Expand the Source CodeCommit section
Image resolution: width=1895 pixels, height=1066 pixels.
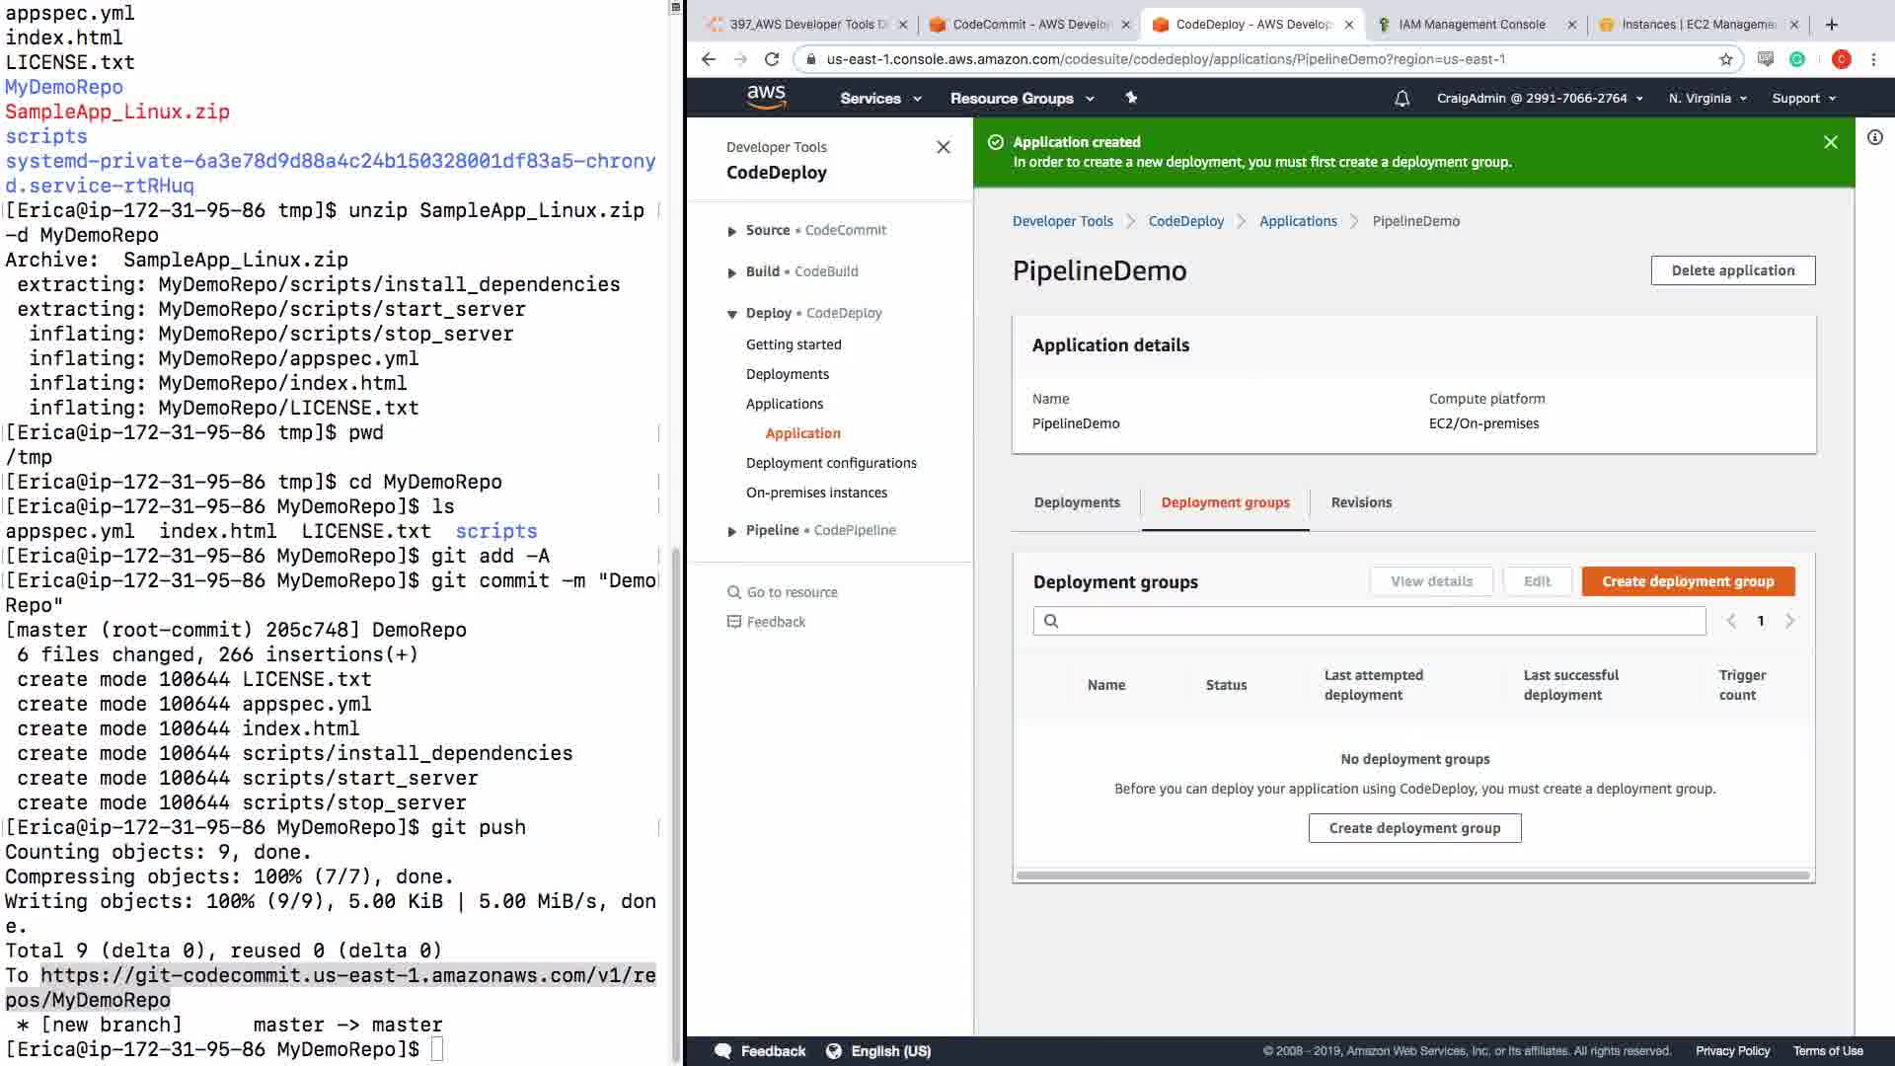(x=732, y=231)
